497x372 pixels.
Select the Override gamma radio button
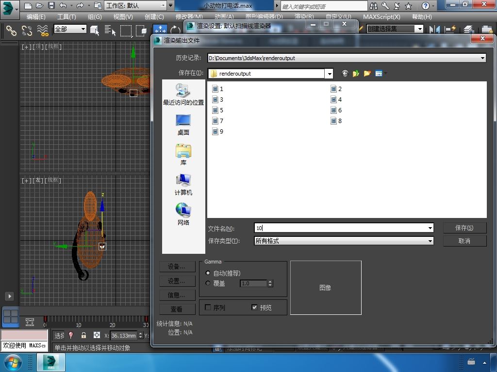click(208, 283)
